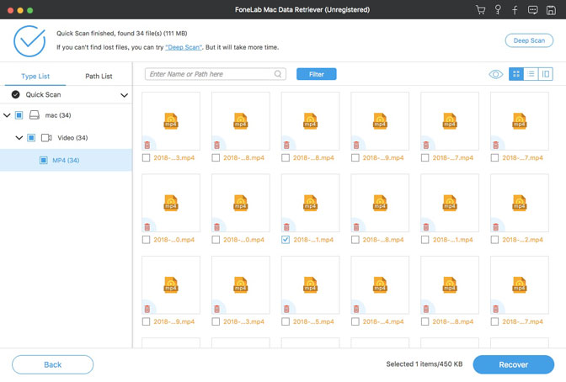566x382 pixels.
Task: Open the shopping cart purchase icon
Action: [480, 10]
